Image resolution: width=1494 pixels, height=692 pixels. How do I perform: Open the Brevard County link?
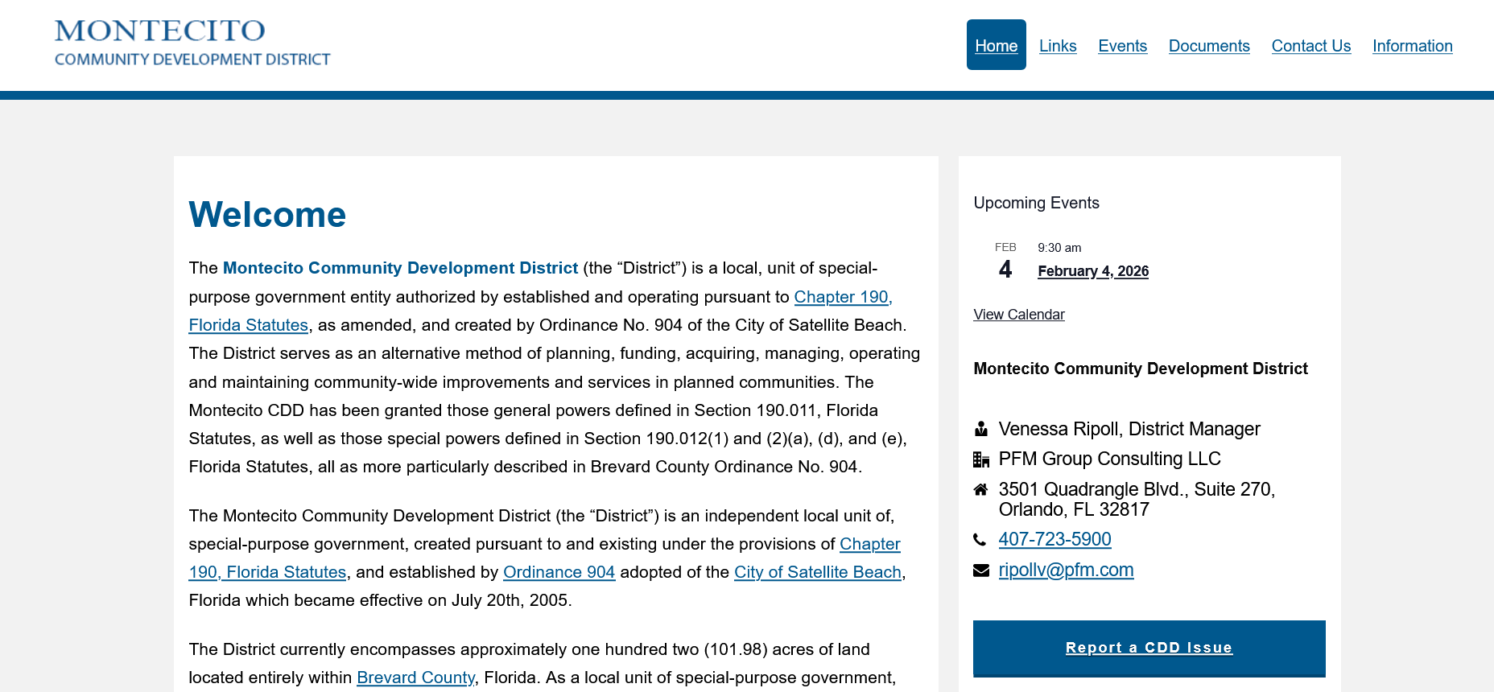tap(415, 678)
